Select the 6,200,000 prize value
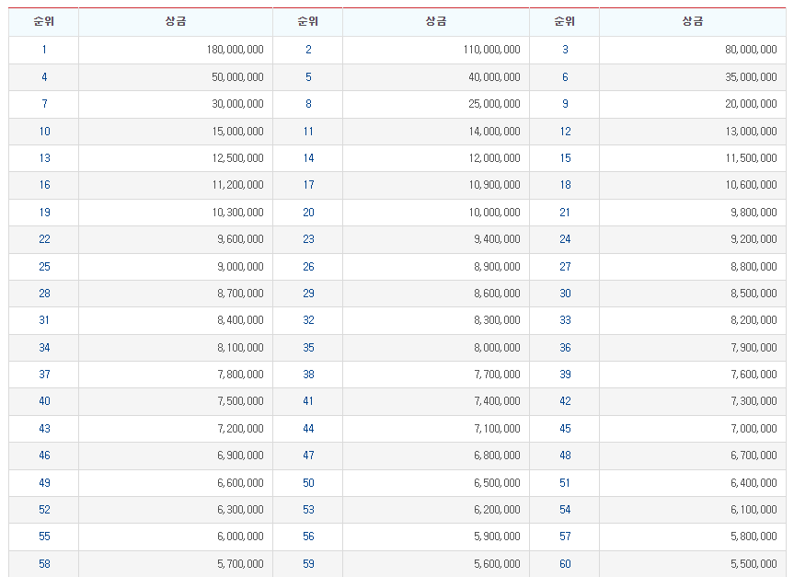The image size is (794, 577). tap(497, 510)
